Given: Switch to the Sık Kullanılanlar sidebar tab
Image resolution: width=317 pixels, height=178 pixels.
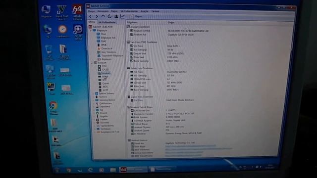Looking at the screenshot, I should pos(107,22).
